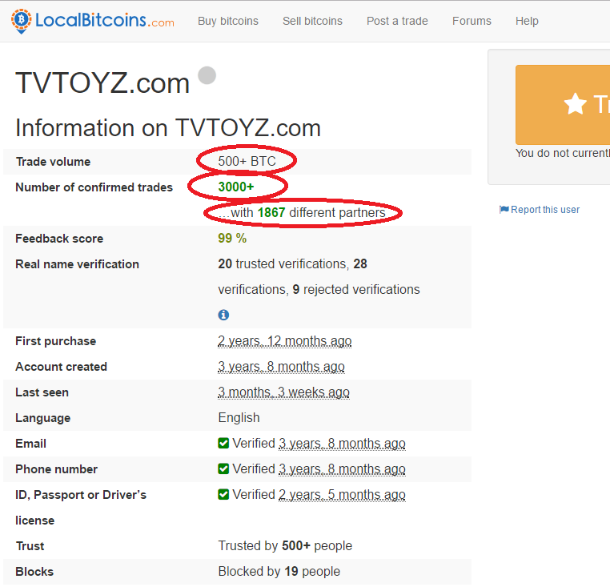The height and width of the screenshot is (587, 610).
Task: Click the Email verified date text
Action: 342,444
